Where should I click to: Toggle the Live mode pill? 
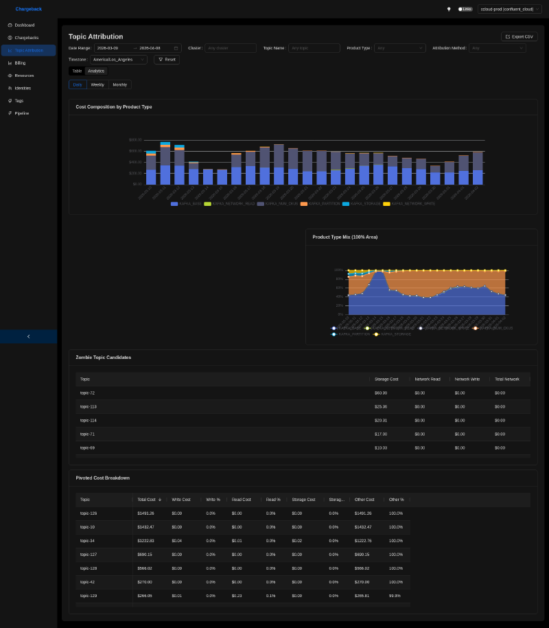point(467,9)
